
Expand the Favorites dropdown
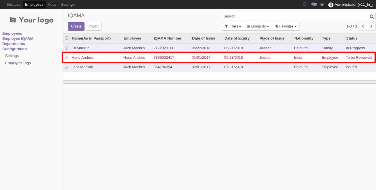286,26
